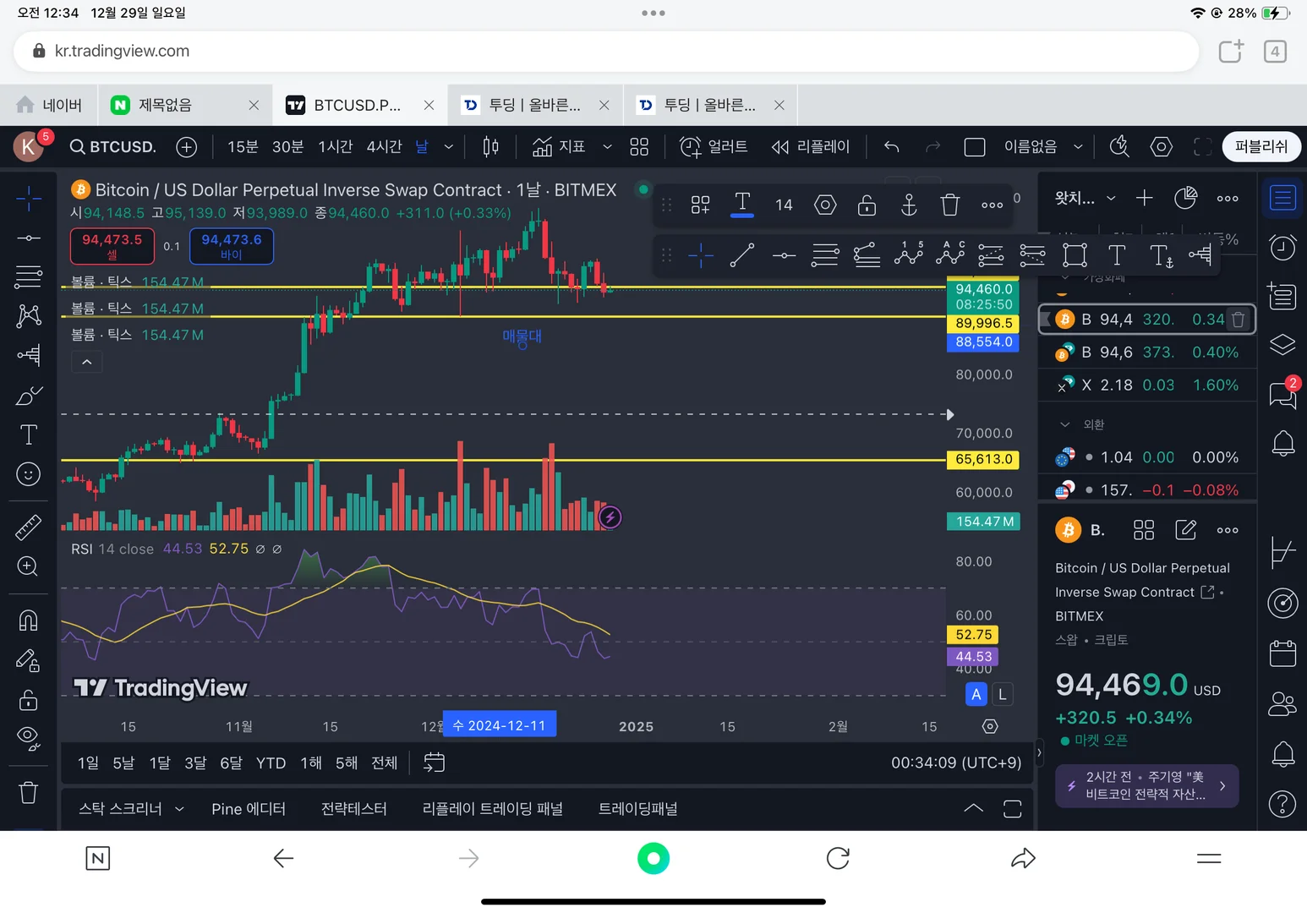Click the red 셀 sell price button
The width and height of the screenshot is (1307, 913).
112,246
